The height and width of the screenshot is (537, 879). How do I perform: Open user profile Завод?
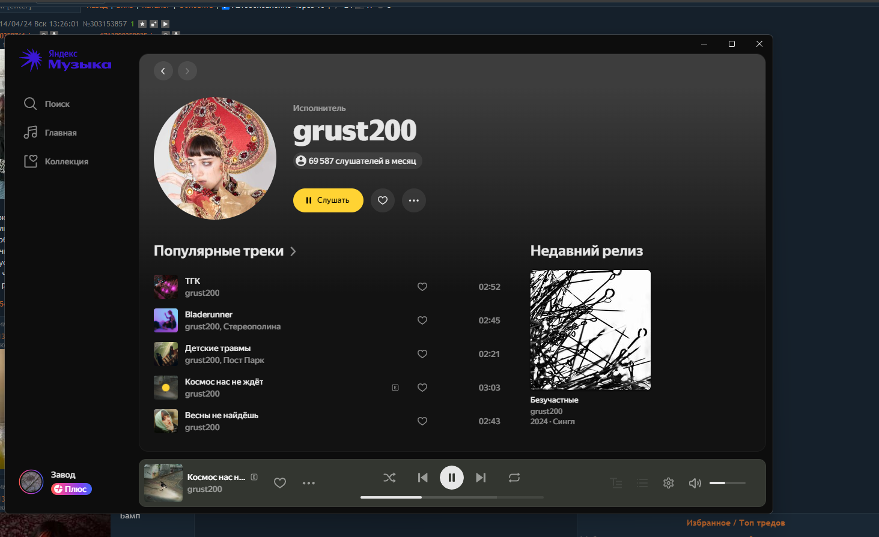(63, 475)
